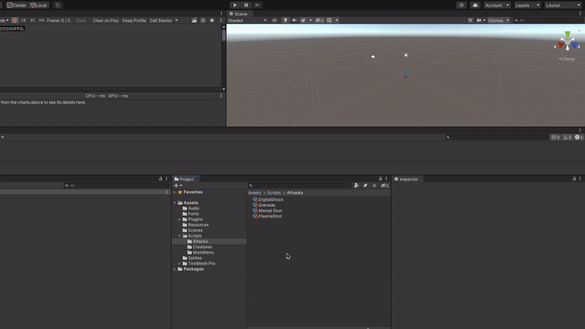Expand the Plugins folder in Project tree

(x=179, y=219)
